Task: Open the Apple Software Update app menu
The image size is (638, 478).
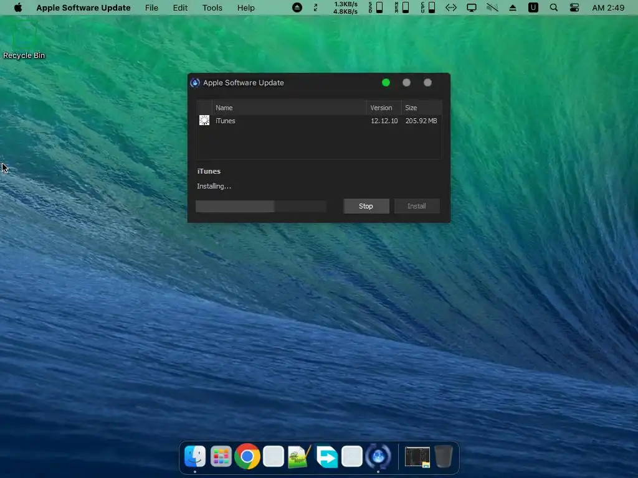Action: (x=83, y=7)
